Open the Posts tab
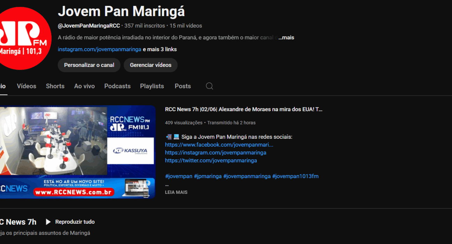This screenshot has height=244, width=452. coord(183,86)
